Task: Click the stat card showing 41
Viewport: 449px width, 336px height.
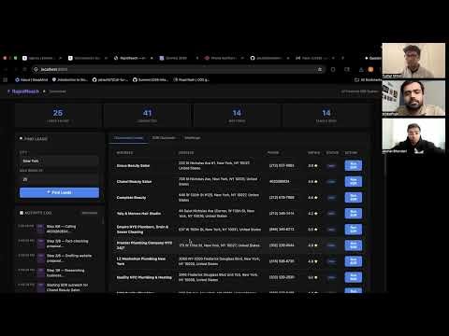Action: pos(147,116)
